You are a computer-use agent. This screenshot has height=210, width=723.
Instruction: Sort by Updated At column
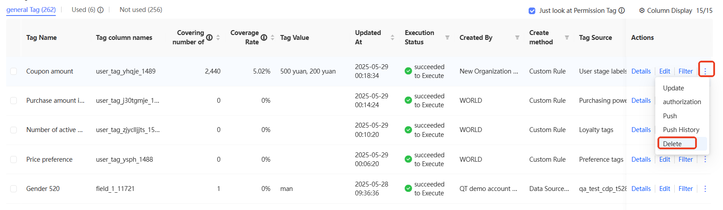click(392, 38)
